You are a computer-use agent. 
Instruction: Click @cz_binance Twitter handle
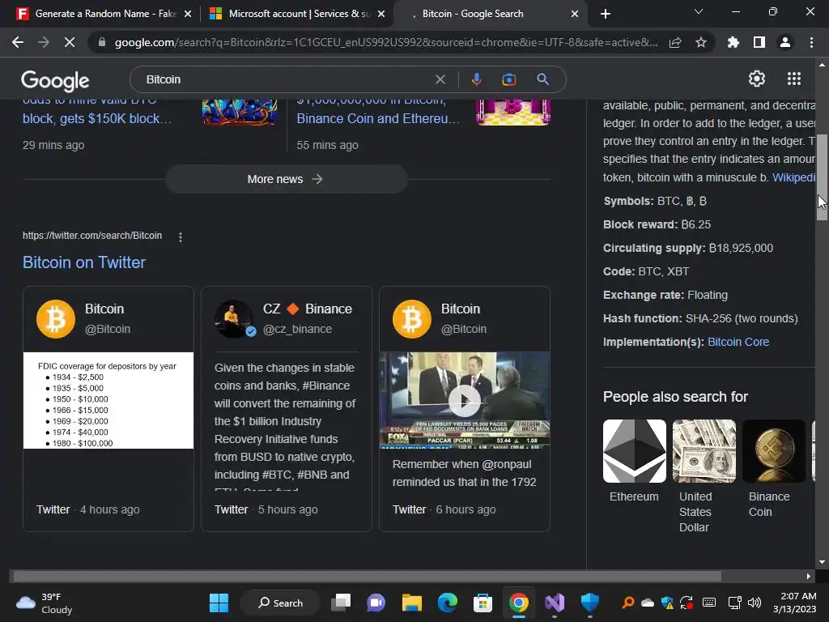[x=297, y=329]
